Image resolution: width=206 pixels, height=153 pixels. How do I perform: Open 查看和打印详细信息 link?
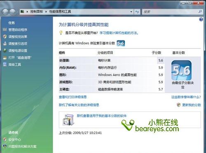pyautogui.click(x=73, y=97)
